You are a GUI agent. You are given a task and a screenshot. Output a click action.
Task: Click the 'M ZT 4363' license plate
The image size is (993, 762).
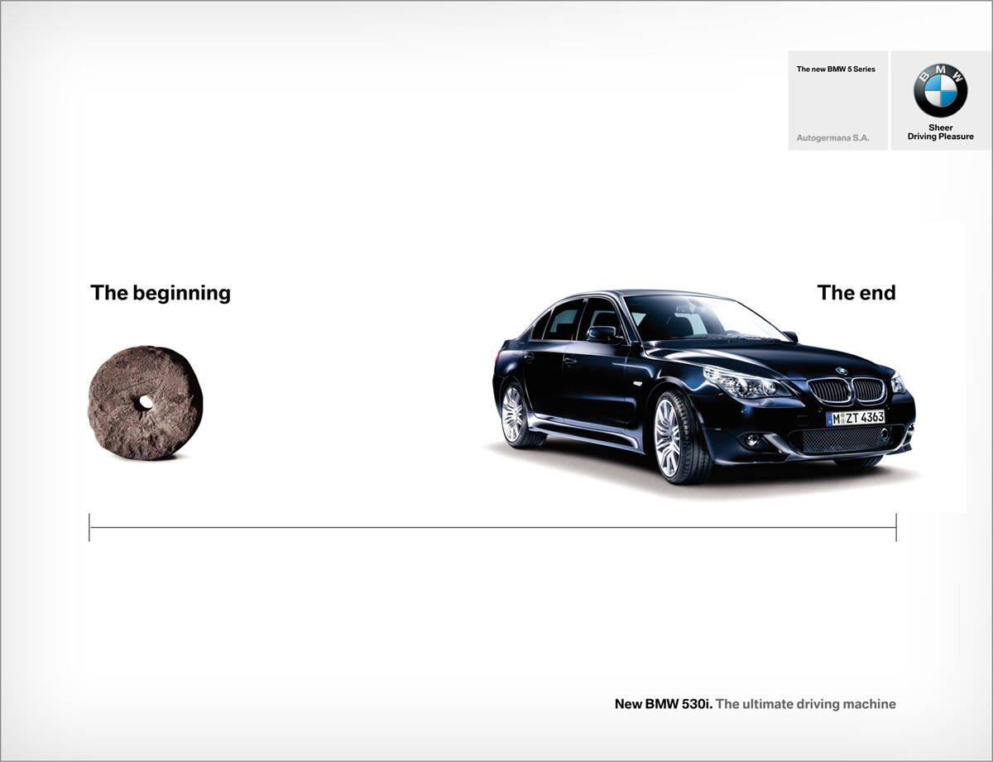(x=855, y=418)
